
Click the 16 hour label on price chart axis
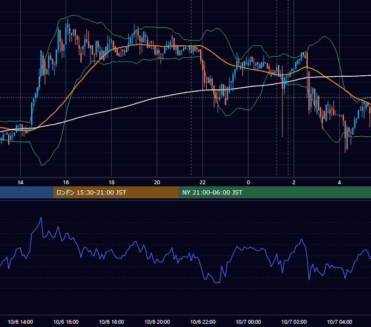[x=66, y=183]
